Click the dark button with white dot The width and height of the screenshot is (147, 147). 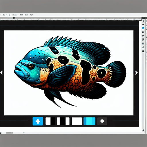tap(102, 121)
